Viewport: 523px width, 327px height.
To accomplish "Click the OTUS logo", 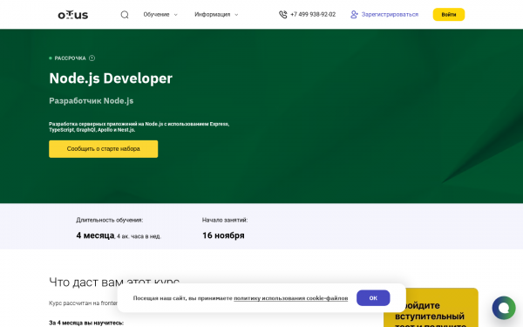I will [x=73, y=15].
